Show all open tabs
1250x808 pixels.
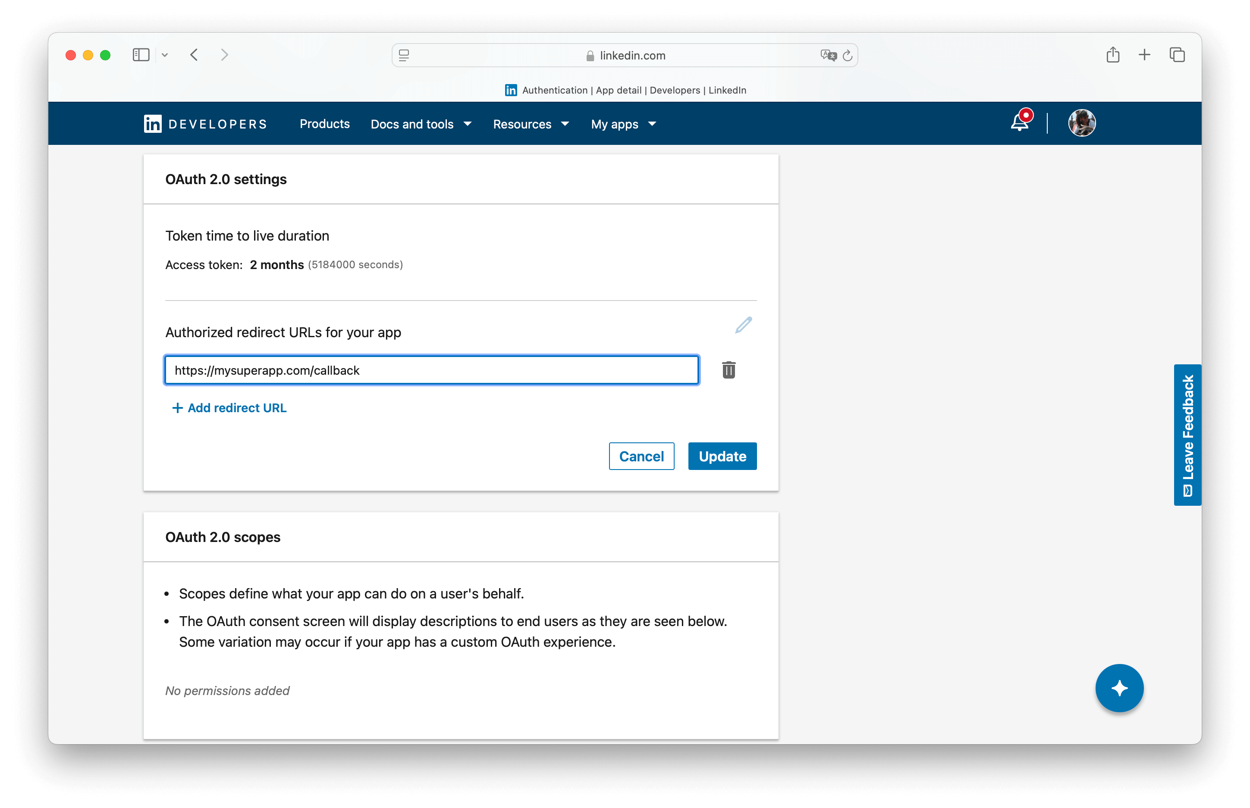(x=1177, y=55)
